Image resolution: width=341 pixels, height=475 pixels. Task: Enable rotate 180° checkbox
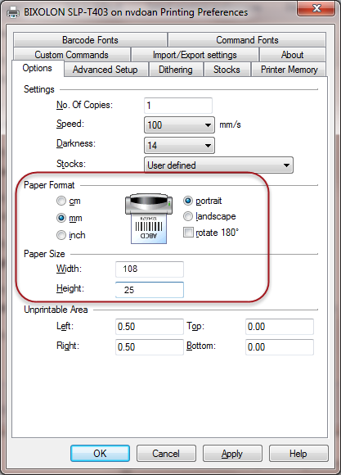[188, 233]
